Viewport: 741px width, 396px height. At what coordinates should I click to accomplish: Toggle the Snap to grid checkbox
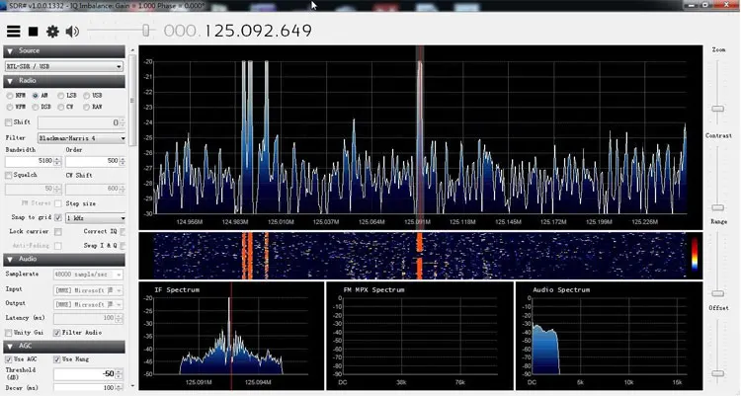coord(58,218)
